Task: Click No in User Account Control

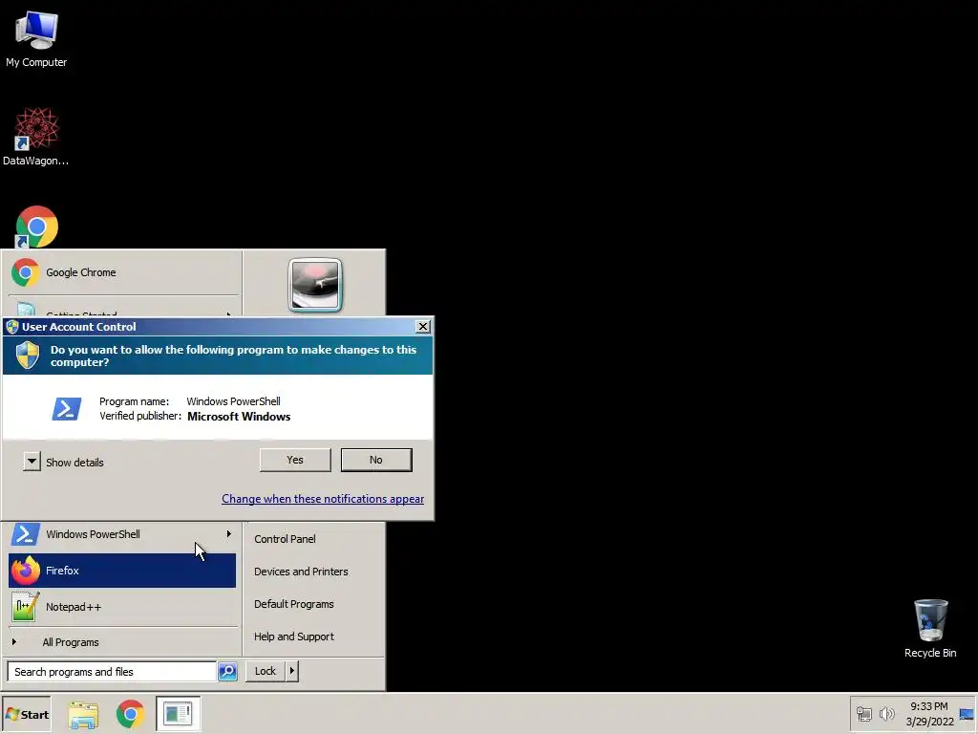Action: pyautogui.click(x=376, y=460)
